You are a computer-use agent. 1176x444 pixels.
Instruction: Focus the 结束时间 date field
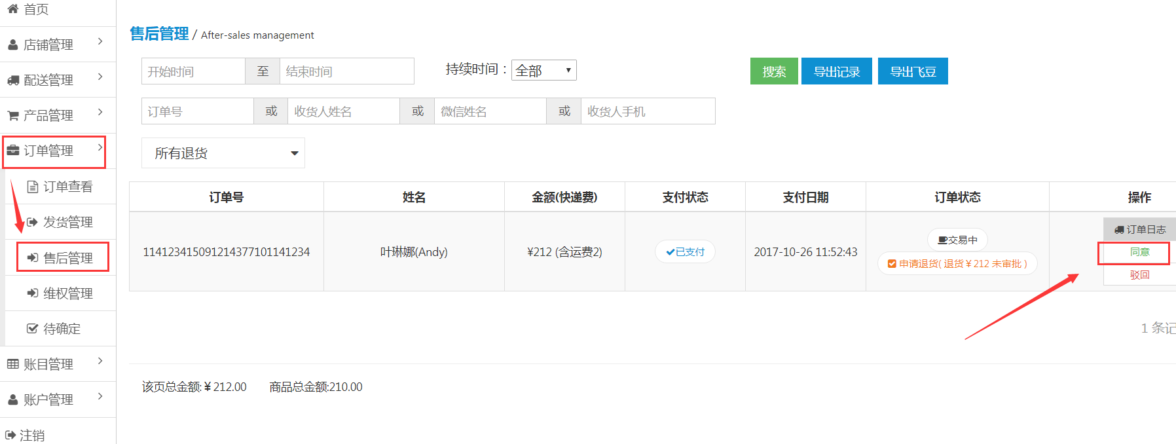click(x=347, y=71)
